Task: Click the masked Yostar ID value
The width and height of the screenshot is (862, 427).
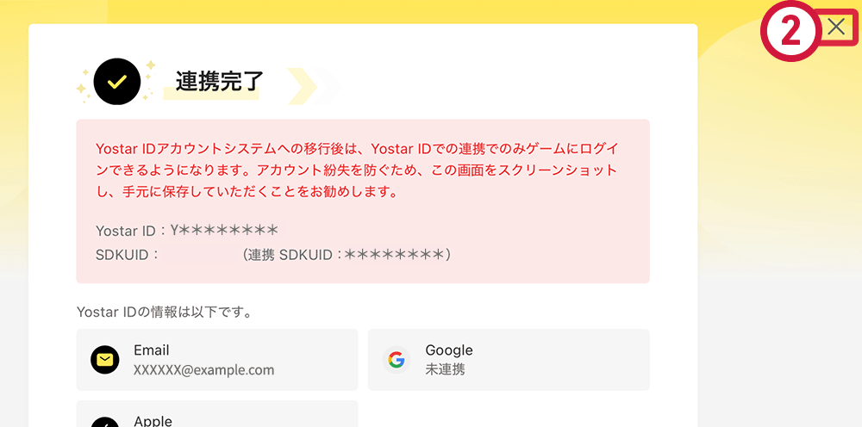Action: coord(223,231)
